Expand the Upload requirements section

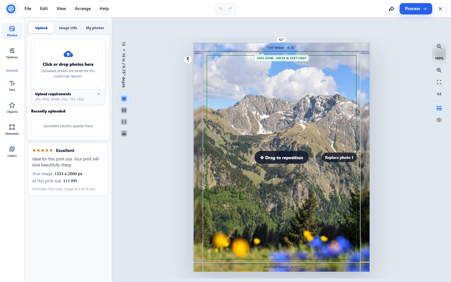68,97
